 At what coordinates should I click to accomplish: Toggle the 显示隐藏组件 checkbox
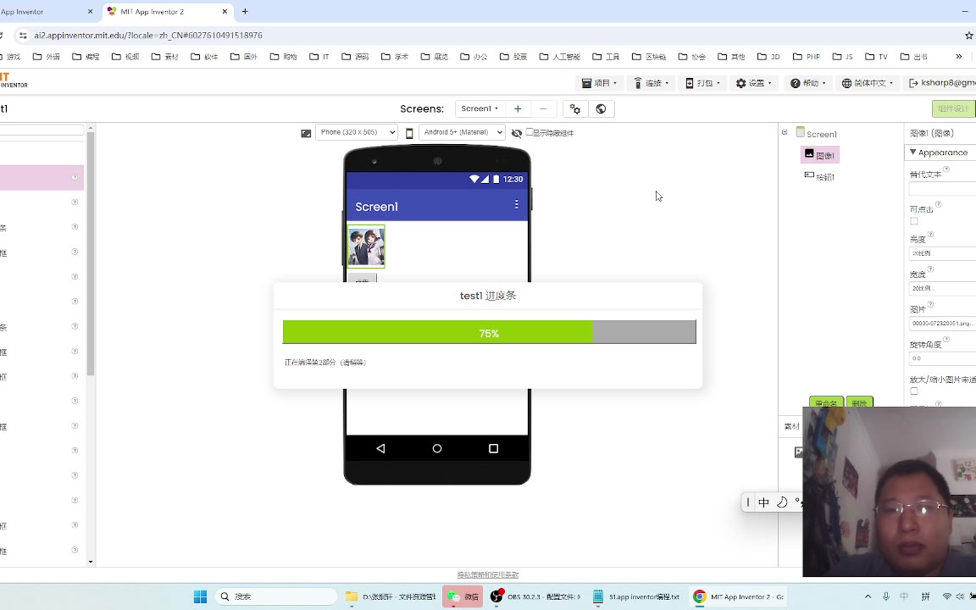click(530, 132)
